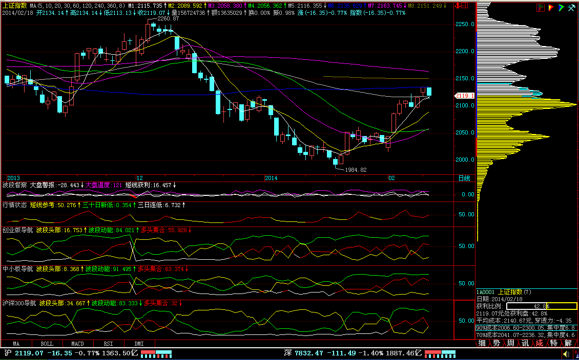Click the 上证指数 title at chart top-left

coord(15,5)
